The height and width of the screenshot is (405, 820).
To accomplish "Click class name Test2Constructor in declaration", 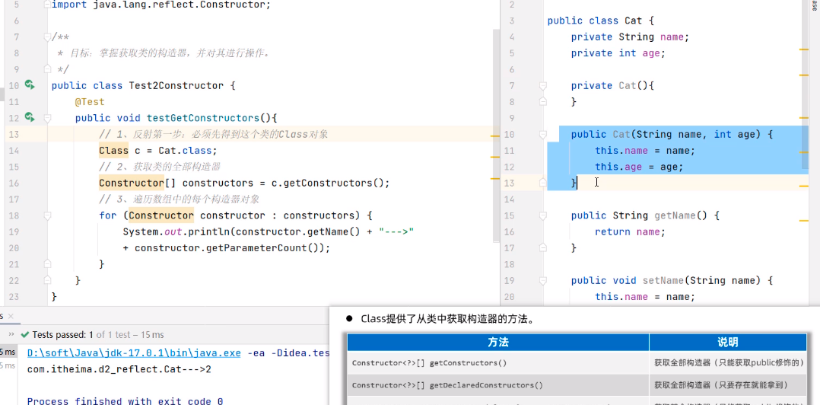I will click(x=176, y=85).
